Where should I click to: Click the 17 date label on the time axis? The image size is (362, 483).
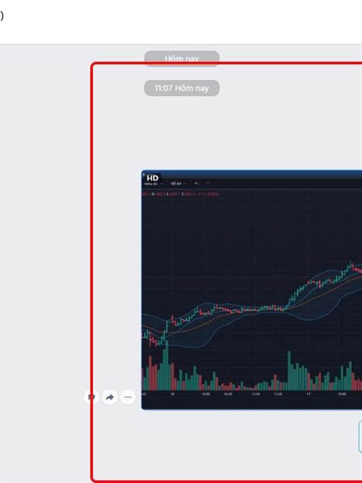[x=308, y=394]
